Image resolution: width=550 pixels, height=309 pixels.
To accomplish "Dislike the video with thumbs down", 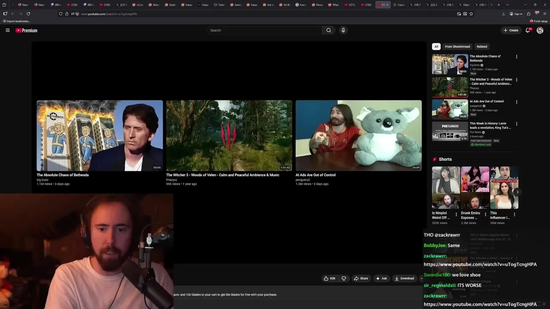I will 344,279.
